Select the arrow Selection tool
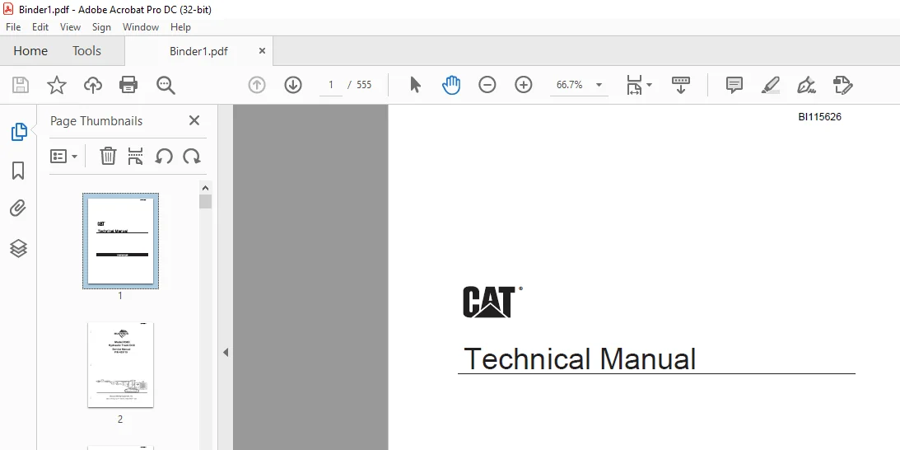The image size is (900, 450). (x=416, y=85)
